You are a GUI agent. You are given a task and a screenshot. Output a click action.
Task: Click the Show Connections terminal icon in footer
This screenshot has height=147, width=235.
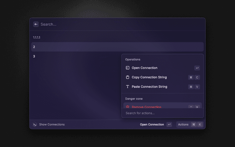click(35, 125)
